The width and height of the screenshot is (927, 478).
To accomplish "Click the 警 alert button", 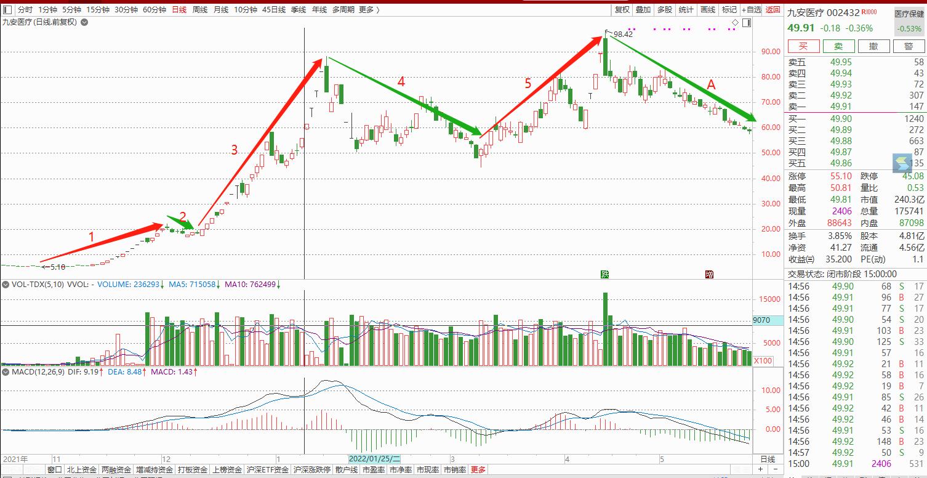I will (x=909, y=46).
